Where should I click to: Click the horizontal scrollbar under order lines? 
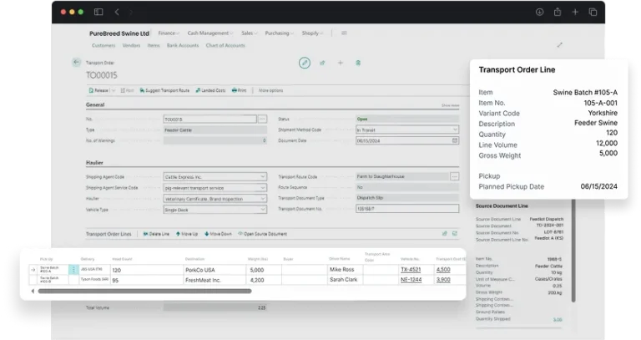(x=144, y=292)
